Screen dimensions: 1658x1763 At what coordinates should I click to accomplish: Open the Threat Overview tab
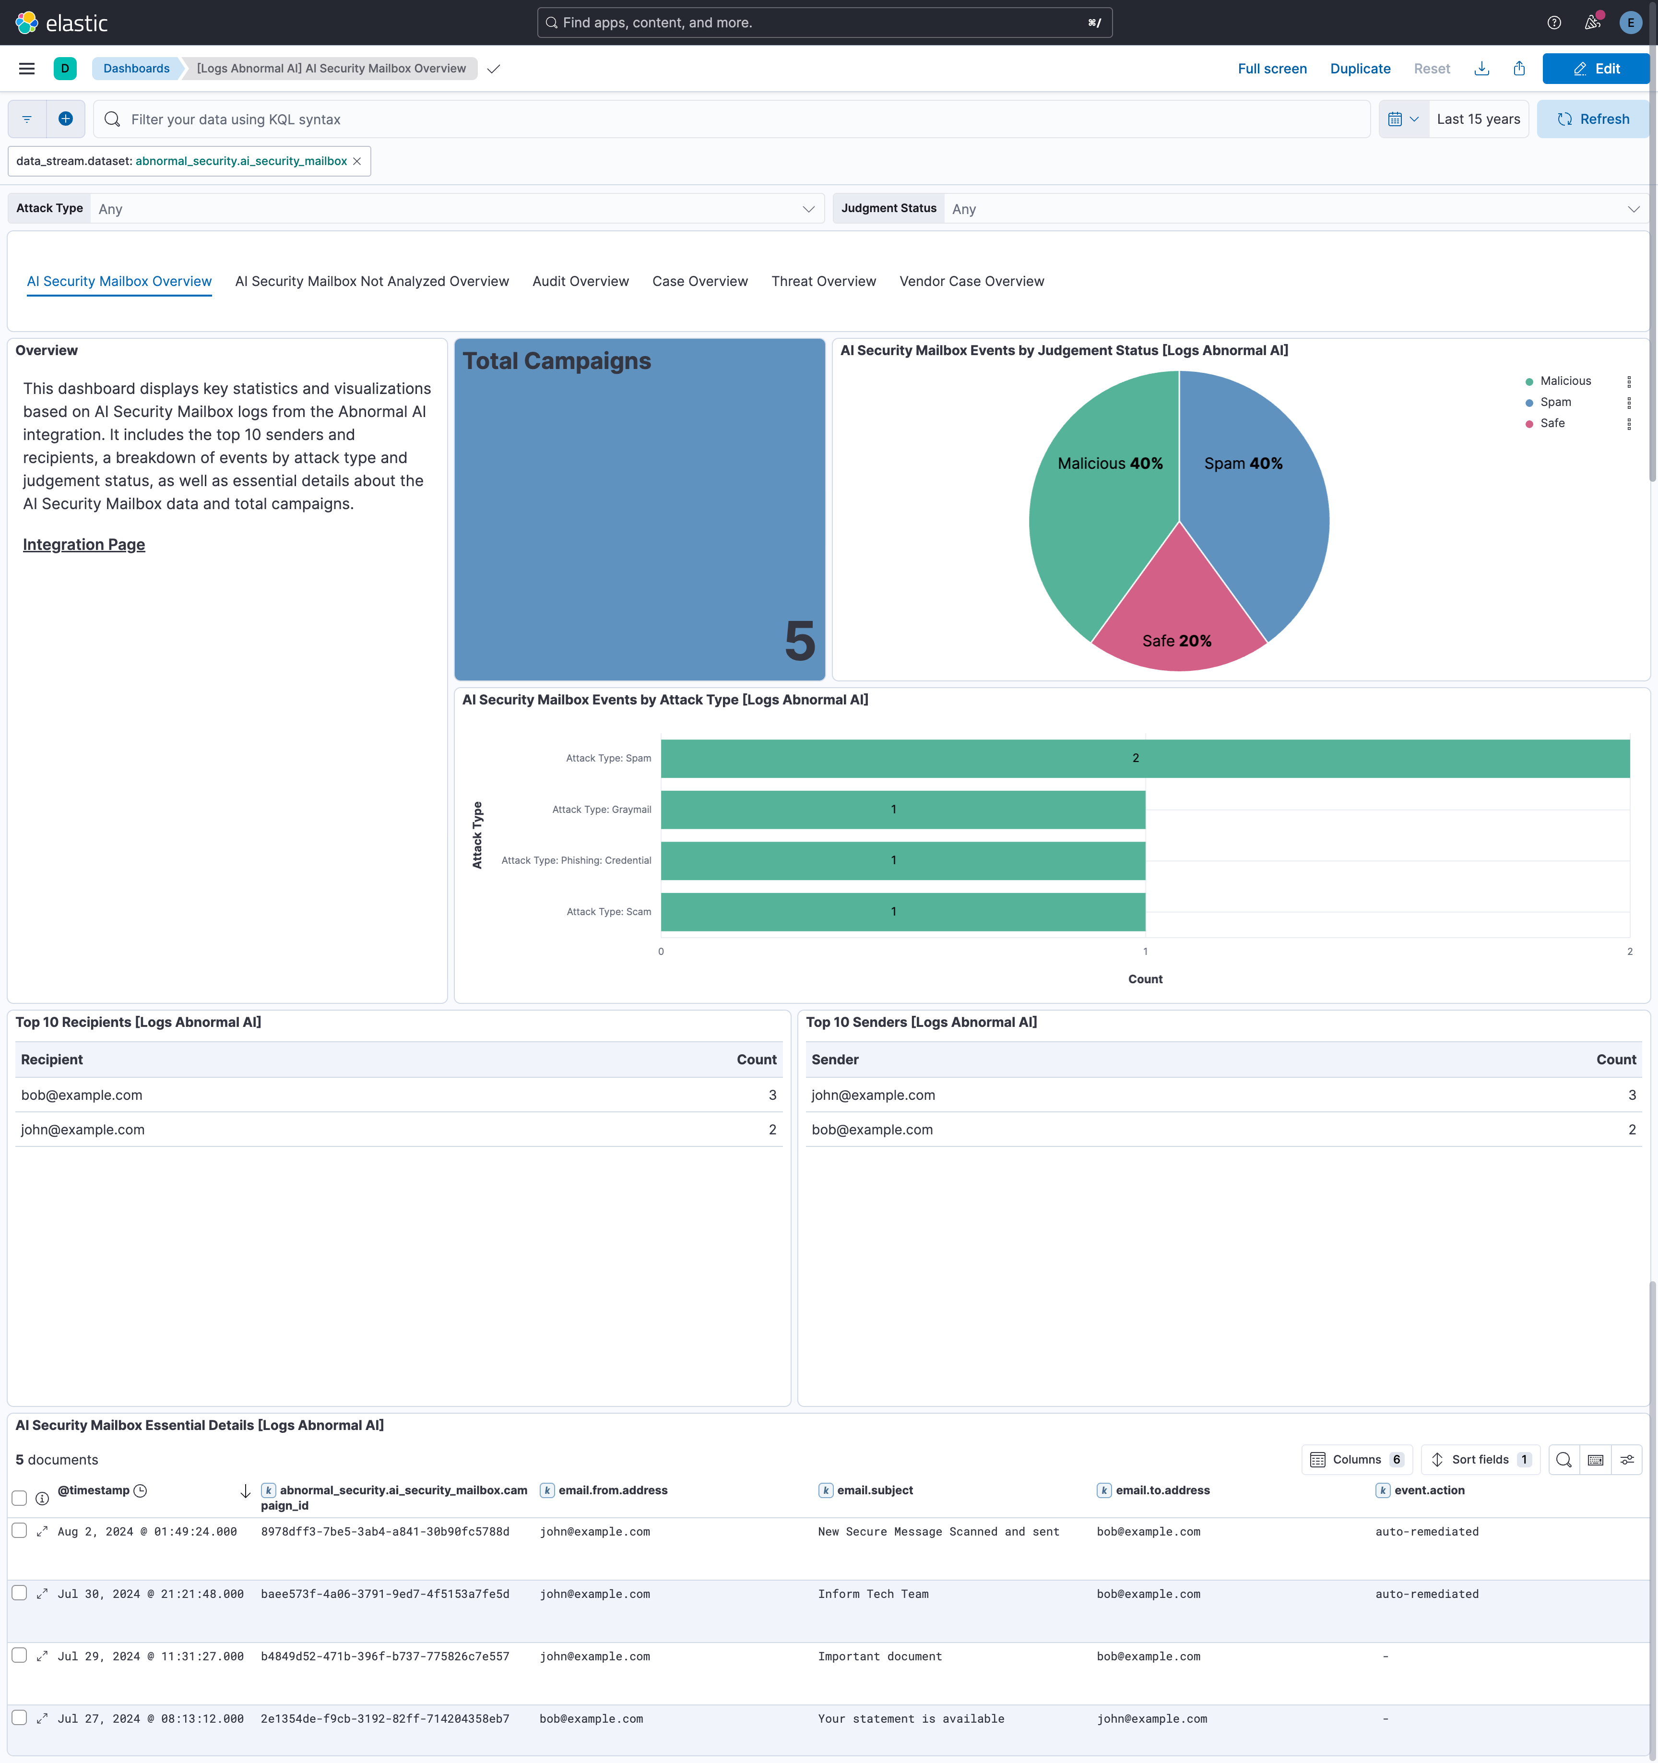pos(823,281)
